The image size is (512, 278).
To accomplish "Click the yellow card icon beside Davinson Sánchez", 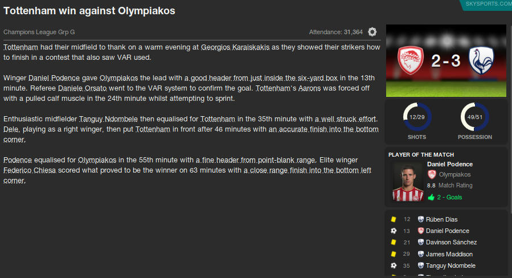I will point(393,243).
